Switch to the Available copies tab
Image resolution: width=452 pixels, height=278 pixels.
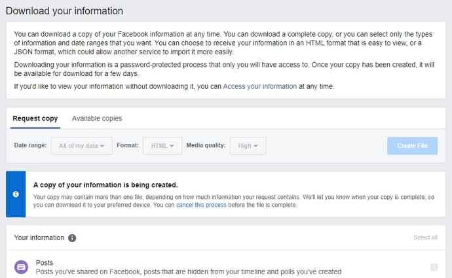[x=97, y=118]
